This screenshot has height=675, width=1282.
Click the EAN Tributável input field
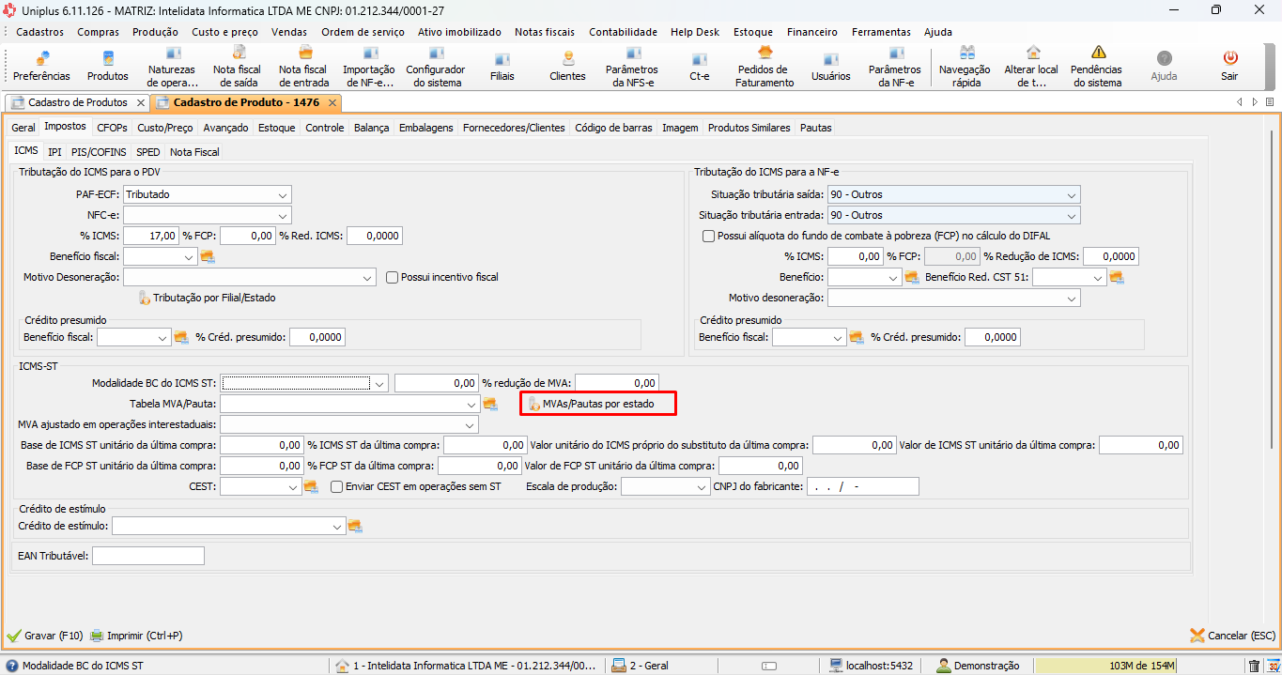pyautogui.click(x=147, y=556)
